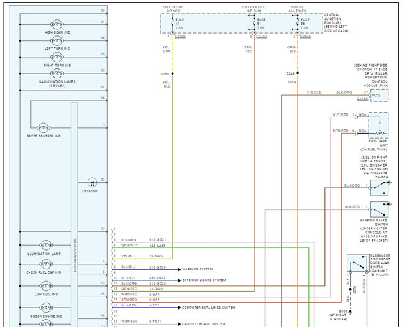Click the Check Engine Ind lamp symbol
The image size is (404, 327).
[46, 308]
